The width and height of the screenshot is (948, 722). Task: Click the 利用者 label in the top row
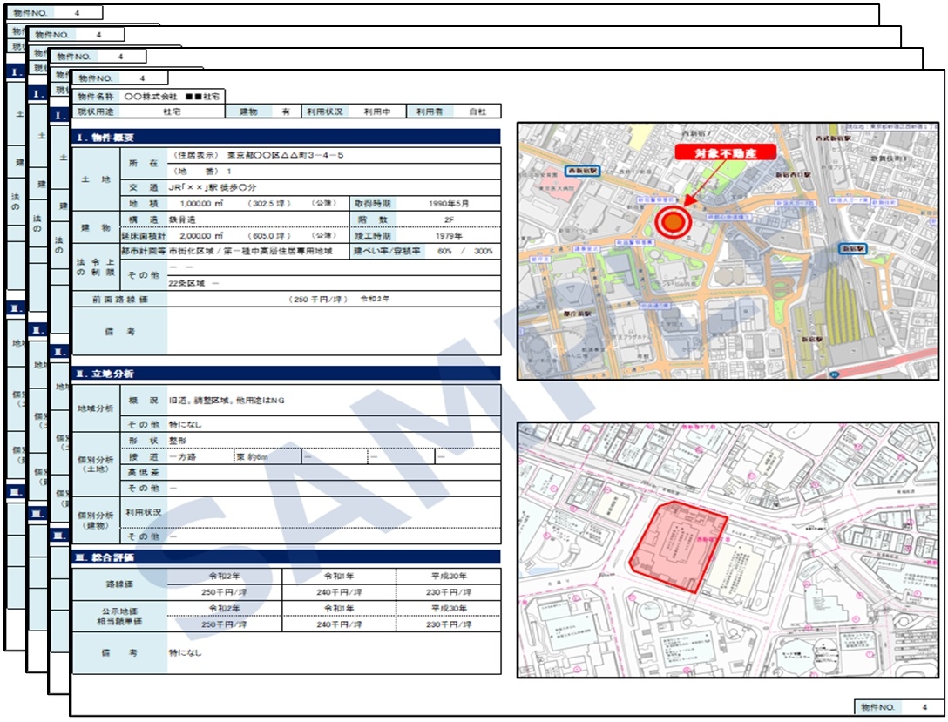coord(430,111)
